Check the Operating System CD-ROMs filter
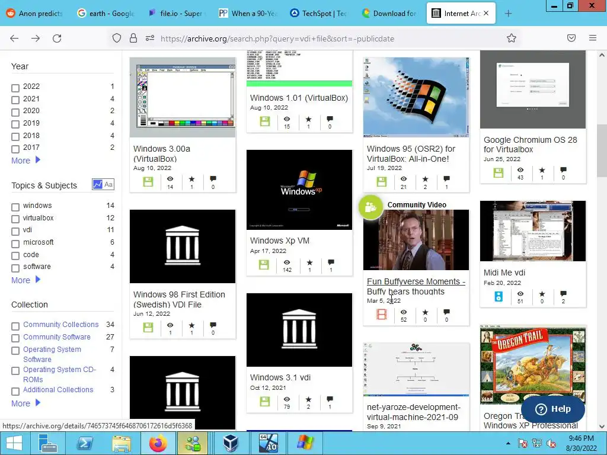607x455 pixels. [x=15, y=371]
